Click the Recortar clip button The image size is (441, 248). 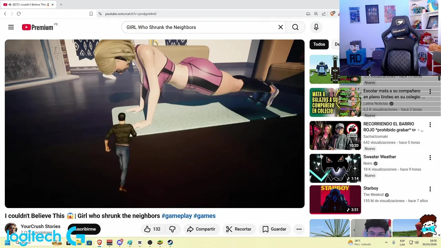[x=239, y=229]
